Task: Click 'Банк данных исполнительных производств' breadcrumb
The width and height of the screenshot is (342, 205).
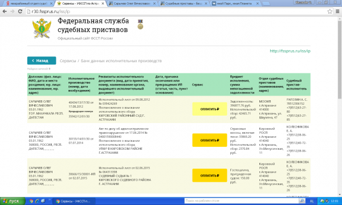Action: pyautogui.click(x=121, y=61)
